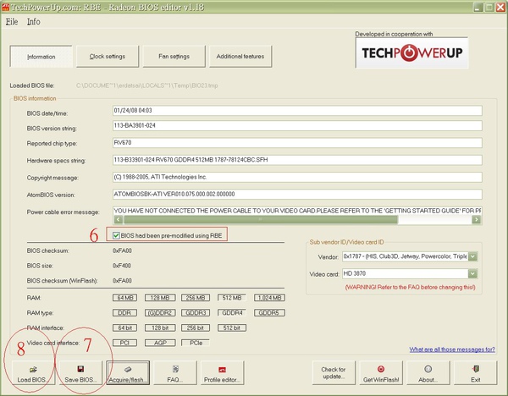
Task: Click Check for update button
Action: point(334,373)
